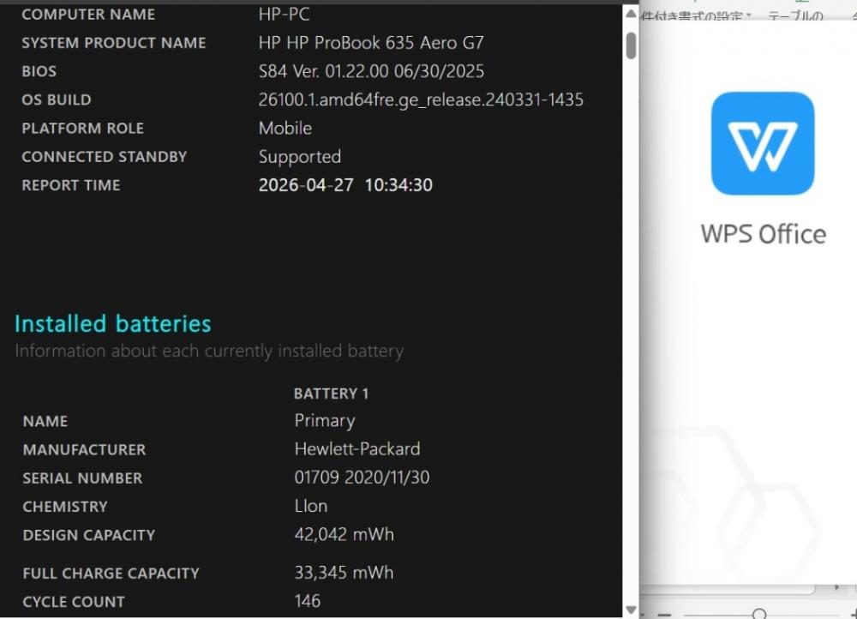Click the computer name value HP-PC
The height and width of the screenshot is (619, 857).
(285, 15)
